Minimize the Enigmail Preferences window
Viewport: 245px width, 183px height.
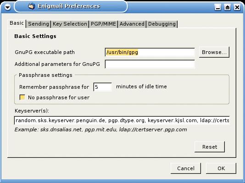tap(217, 7)
